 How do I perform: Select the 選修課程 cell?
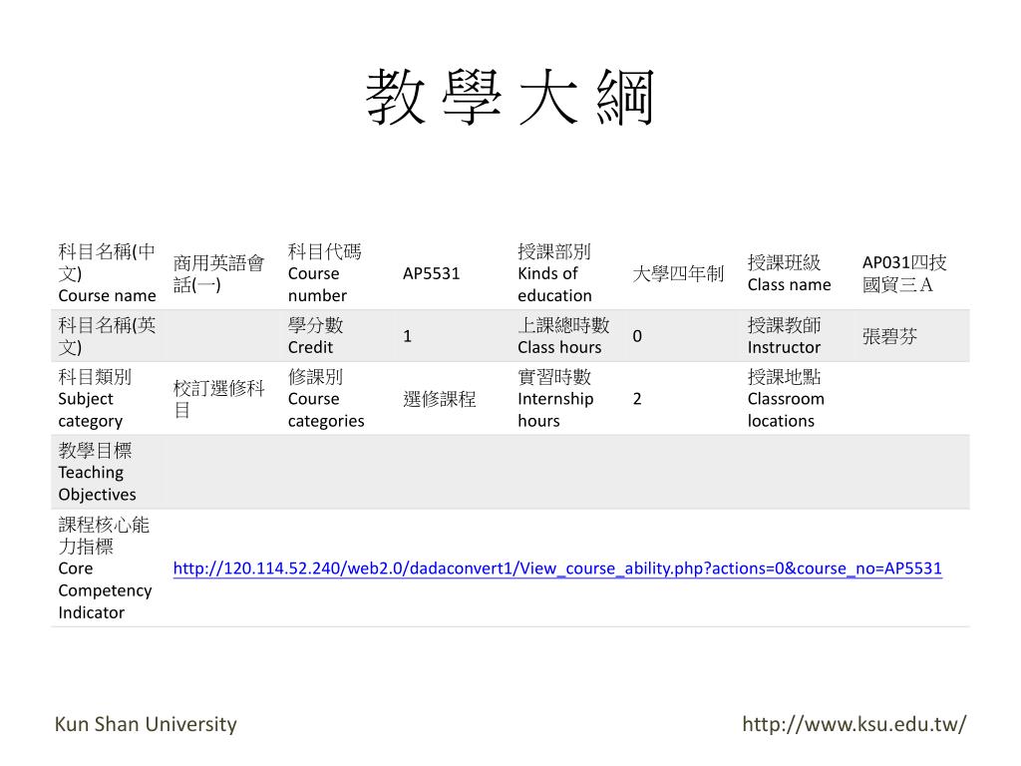[440, 399]
